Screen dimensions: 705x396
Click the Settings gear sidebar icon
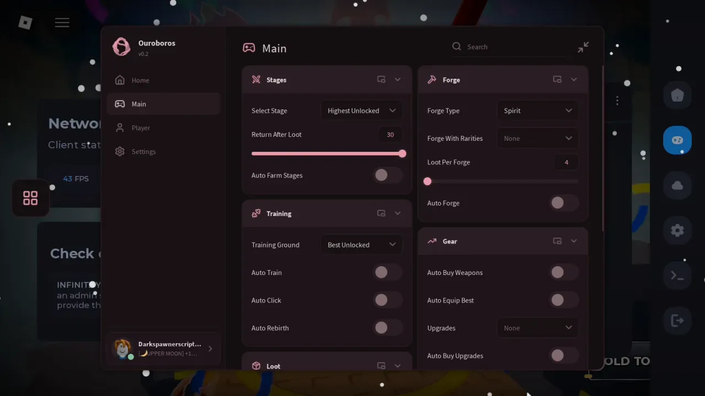tap(120, 151)
